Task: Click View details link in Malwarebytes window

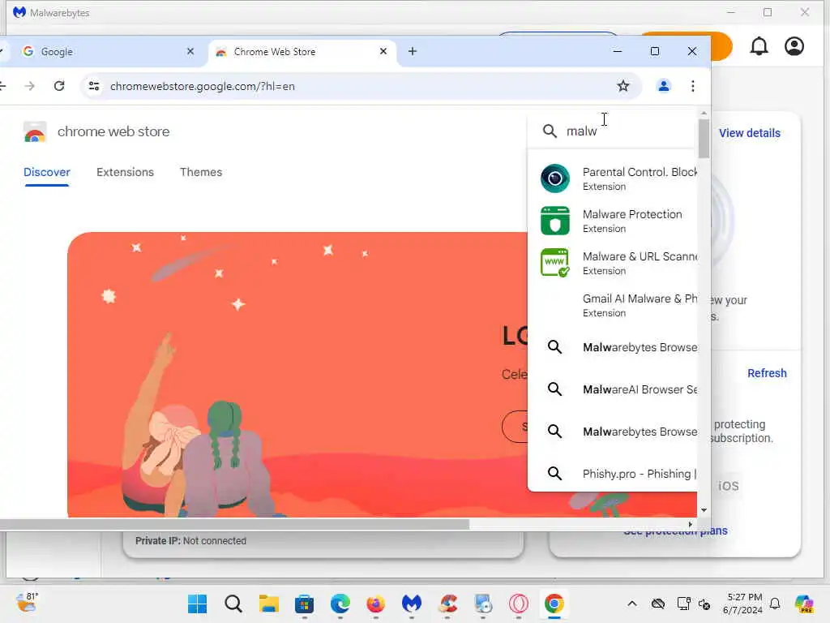Action: click(x=749, y=133)
